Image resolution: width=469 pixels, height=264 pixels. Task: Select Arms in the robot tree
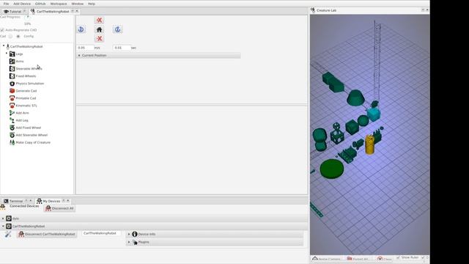(20, 61)
